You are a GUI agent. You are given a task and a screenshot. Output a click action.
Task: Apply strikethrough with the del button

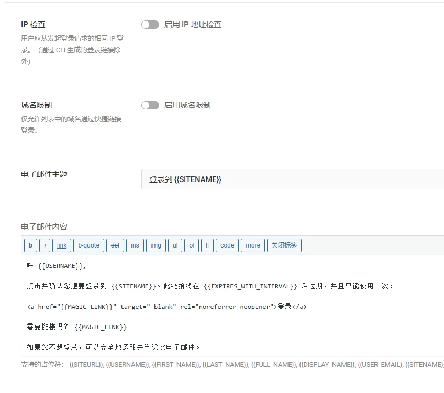(x=115, y=245)
